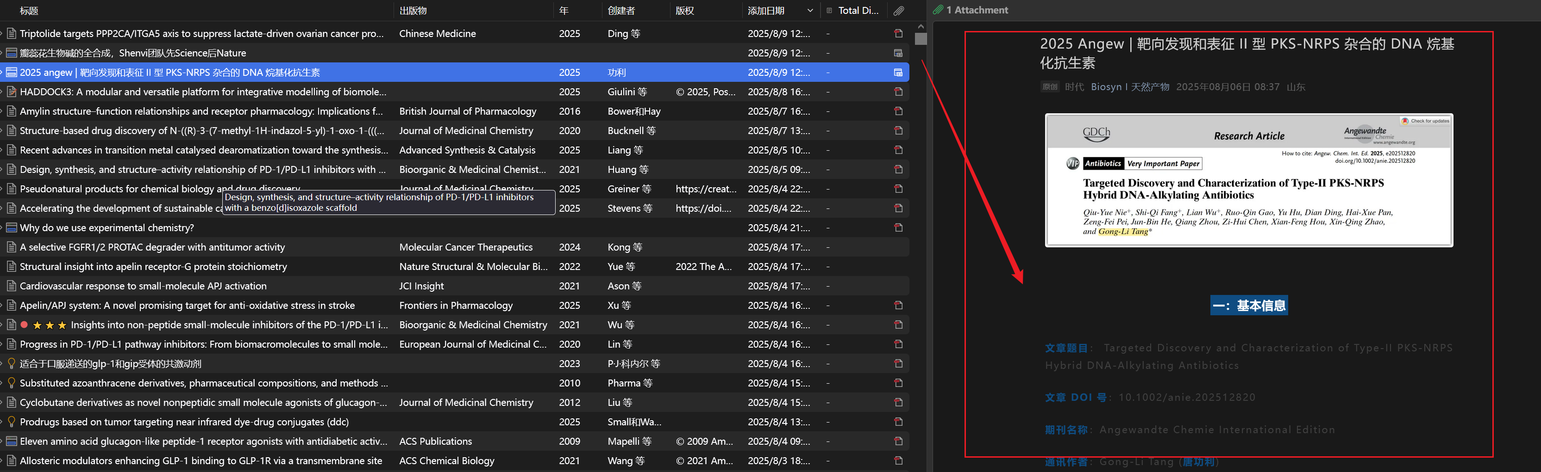1541x472 pixels.
Task: Click the items list scrollbar thumb
Action: point(920,39)
